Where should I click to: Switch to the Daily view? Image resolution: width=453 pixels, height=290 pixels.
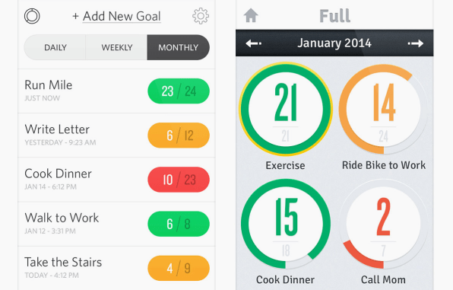click(x=55, y=47)
